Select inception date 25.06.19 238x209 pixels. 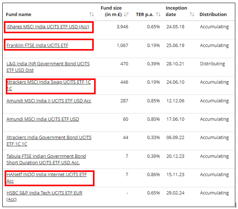coord(175,46)
